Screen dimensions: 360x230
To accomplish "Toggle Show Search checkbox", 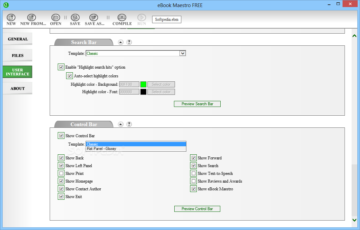I will click(x=193, y=165).
